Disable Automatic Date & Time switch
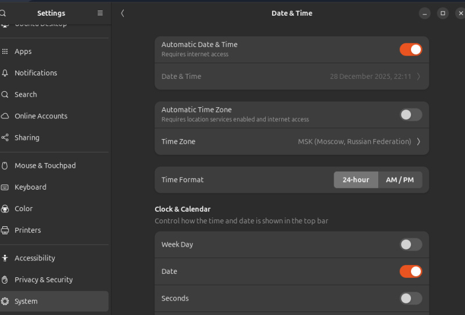Image resolution: width=465 pixels, height=315 pixels. click(x=410, y=49)
